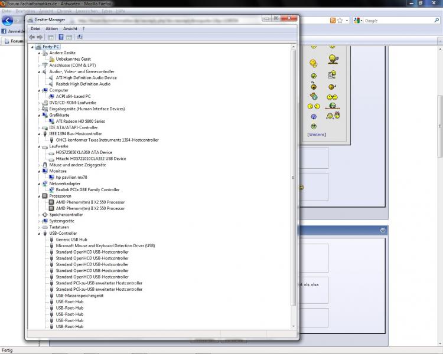The height and width of the screenshot is (354, 443).
Task: Click the [Weitere] smileys link
Action: tap(317, 135)
